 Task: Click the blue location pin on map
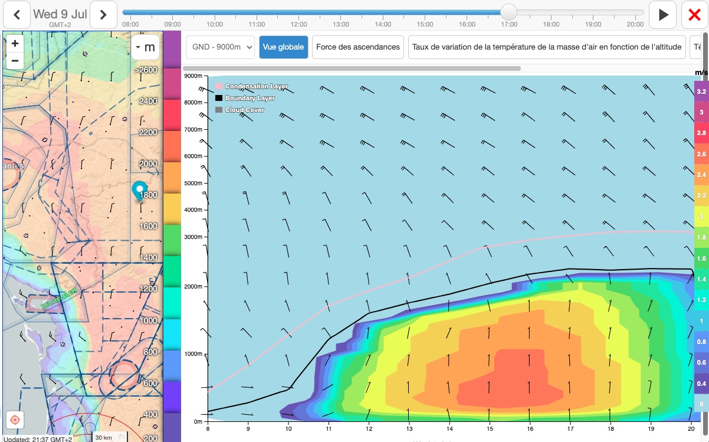tap(140, 191)
